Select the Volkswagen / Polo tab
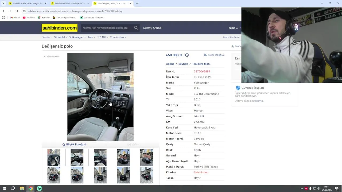 [x=112, y=3]
